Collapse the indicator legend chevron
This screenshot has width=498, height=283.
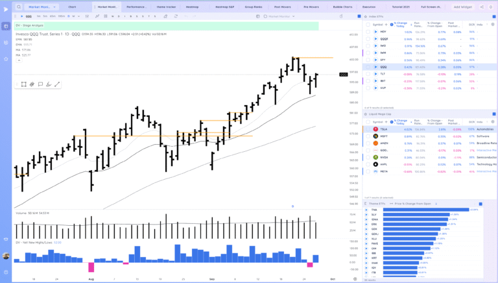pos(19,60)
